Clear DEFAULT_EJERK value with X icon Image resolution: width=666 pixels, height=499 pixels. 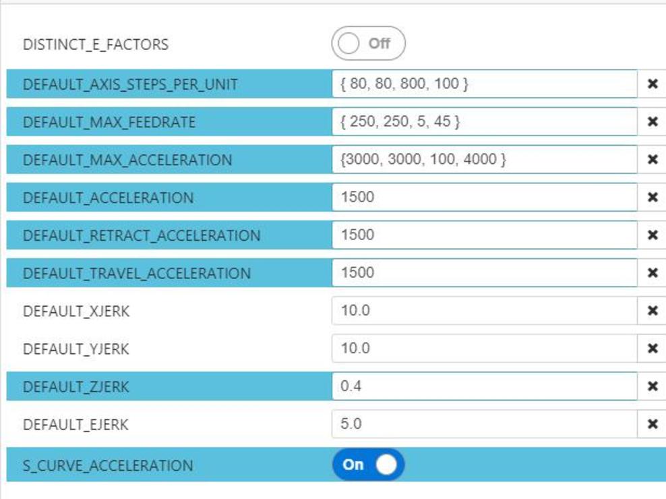pos(652,424)
